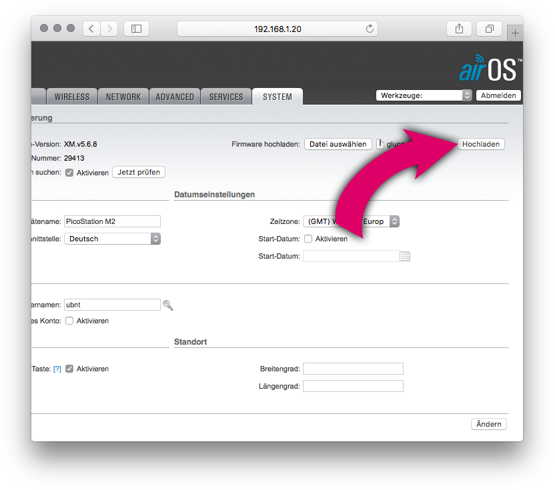
Task: Click the Hochladen upload button
Action: [x=482, y=144]
